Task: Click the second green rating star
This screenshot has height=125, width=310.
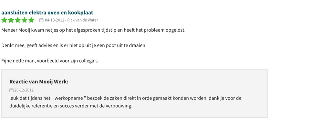Action: point(11,20)
